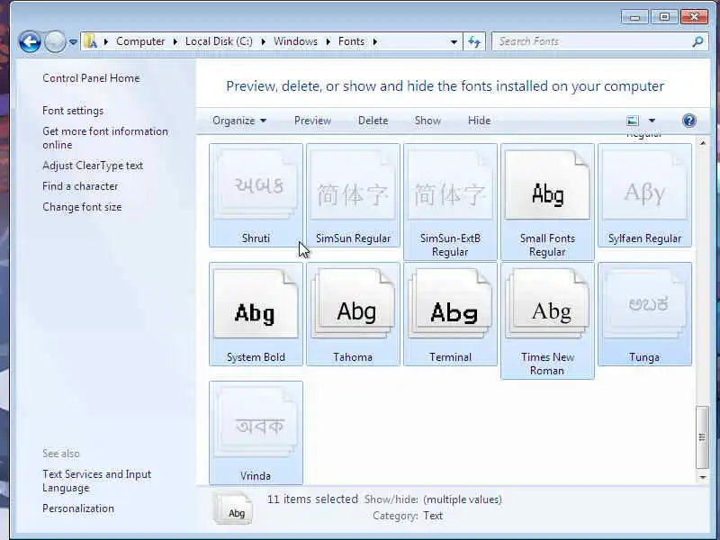Maximize the Fonts window

664,17
